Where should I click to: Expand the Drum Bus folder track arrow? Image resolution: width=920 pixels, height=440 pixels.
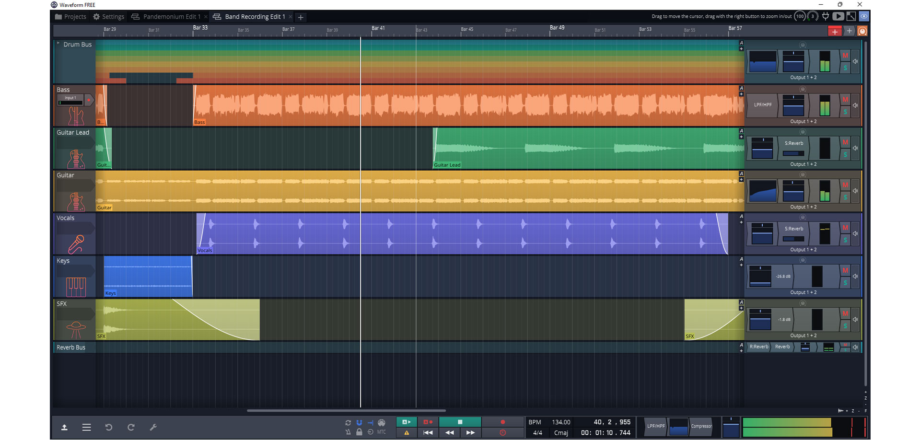pos(58,44)
